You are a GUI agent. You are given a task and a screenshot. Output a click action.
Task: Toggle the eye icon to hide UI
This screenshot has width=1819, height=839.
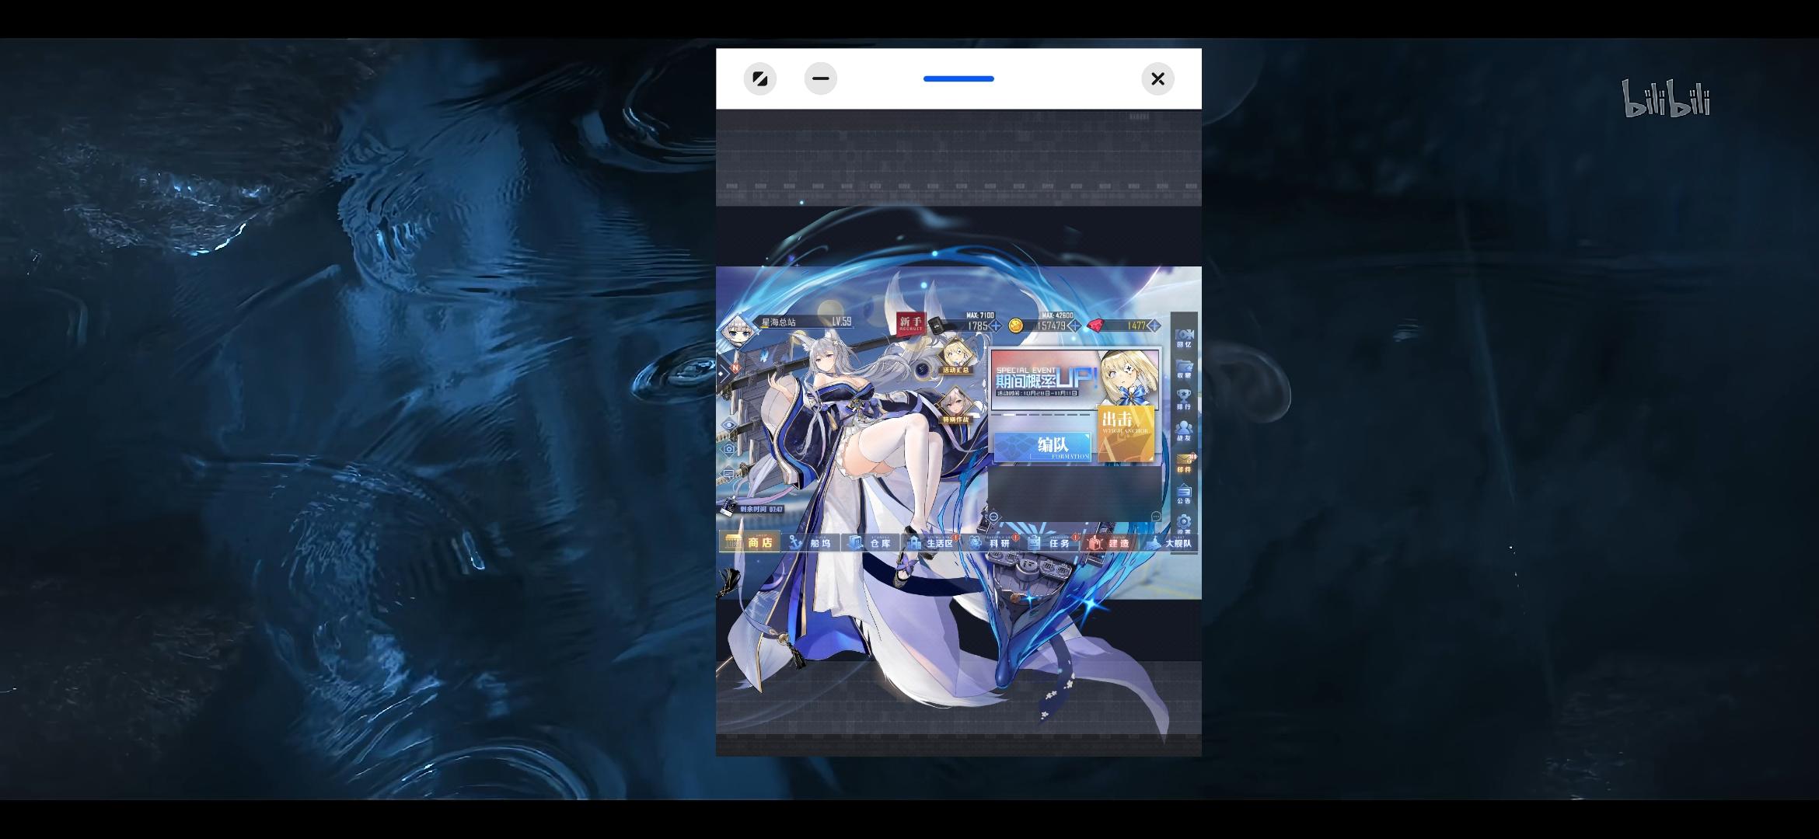tap(729, 425)
